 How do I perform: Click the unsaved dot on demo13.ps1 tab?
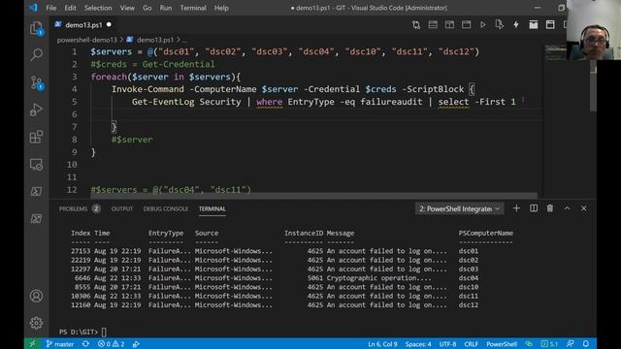(x=109, y=24)
